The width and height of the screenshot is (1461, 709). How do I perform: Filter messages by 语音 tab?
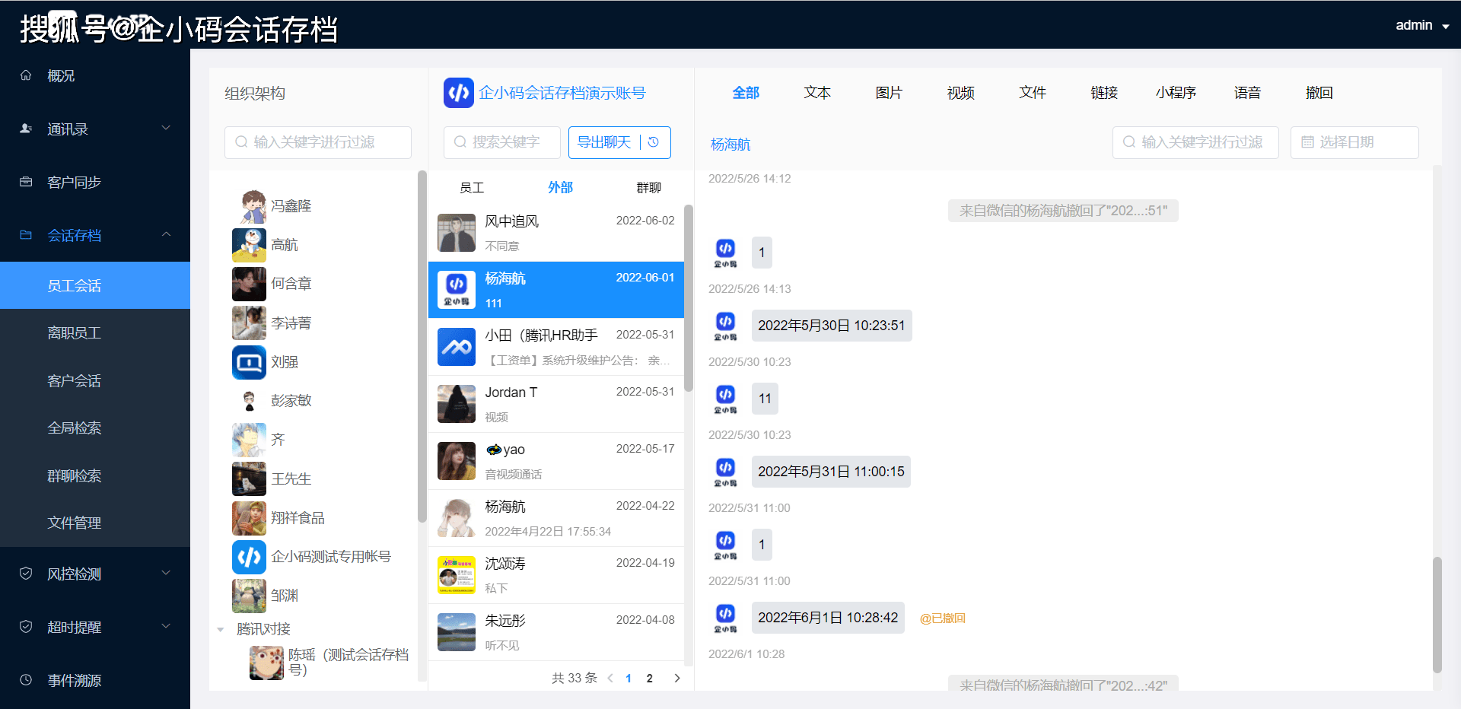[x=1247, y=93]
